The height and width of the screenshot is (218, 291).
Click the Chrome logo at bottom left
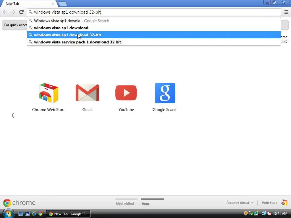[19, 203]
